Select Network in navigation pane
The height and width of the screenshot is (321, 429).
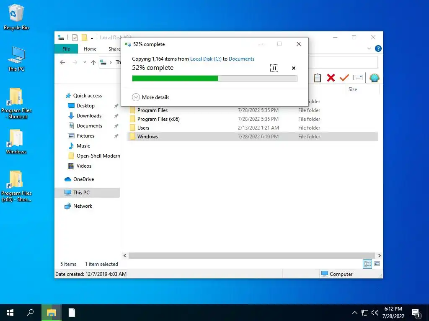pos(83,206)
